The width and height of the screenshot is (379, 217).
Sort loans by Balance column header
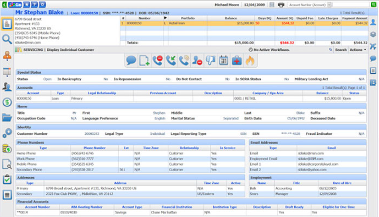click(231, 18)
